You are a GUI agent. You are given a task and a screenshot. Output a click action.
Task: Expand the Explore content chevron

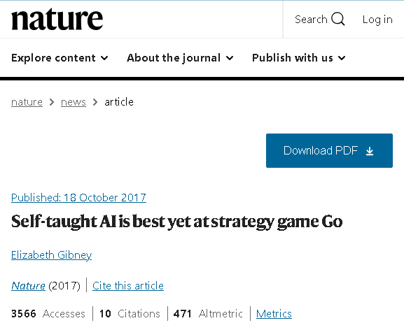point(104,58)
